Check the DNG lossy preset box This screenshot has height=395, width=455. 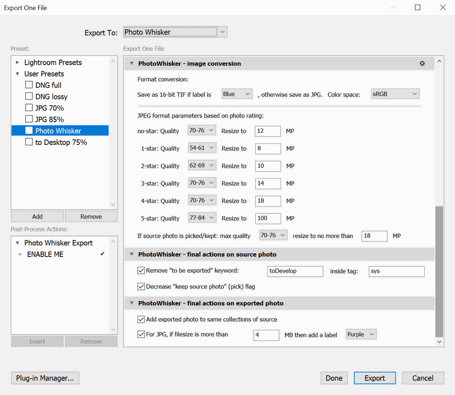(29, 96)
